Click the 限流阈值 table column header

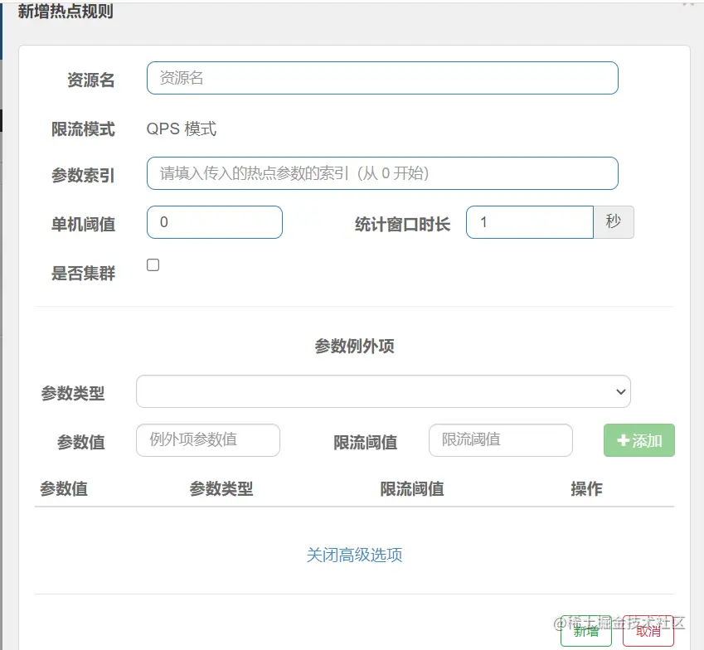click(x=412, y=489)
